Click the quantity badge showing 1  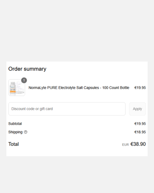[x=24, y=80]
